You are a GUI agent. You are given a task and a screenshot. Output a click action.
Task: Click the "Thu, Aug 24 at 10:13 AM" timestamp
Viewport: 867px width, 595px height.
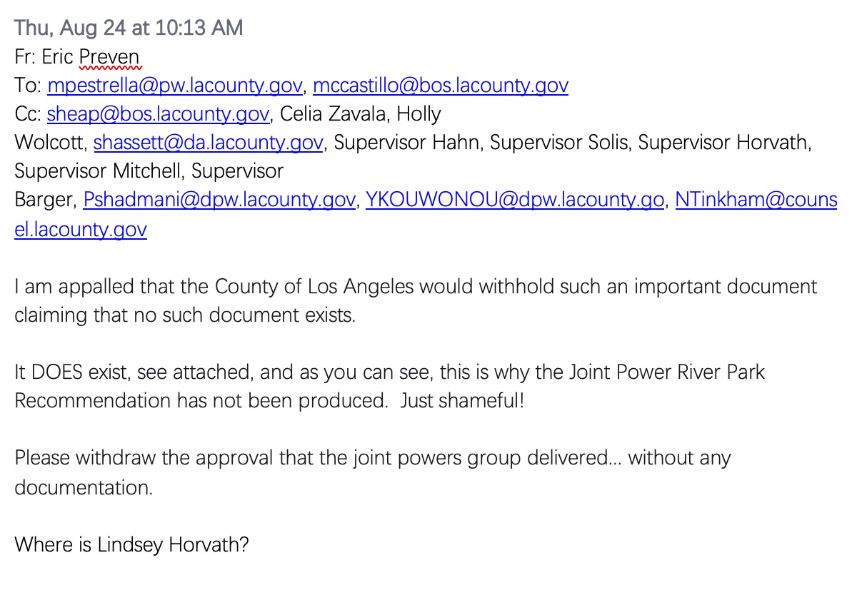point(129,28)
